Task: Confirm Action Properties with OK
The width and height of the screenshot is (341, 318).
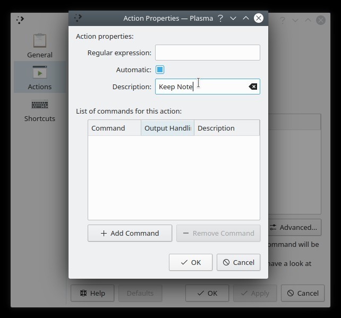Action: click(x=191, y=262)
